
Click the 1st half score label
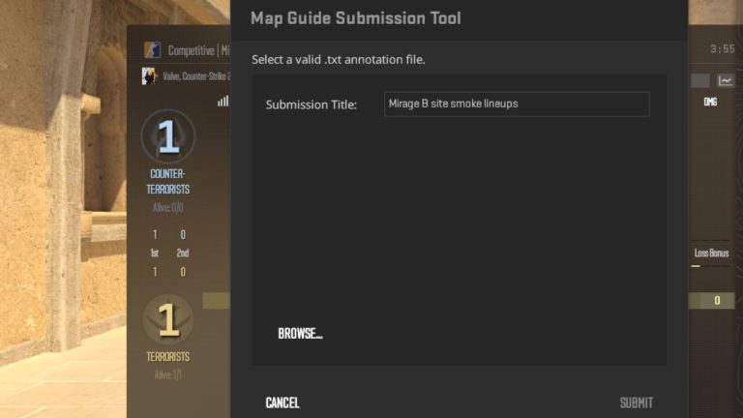click(x=155, y=254)
